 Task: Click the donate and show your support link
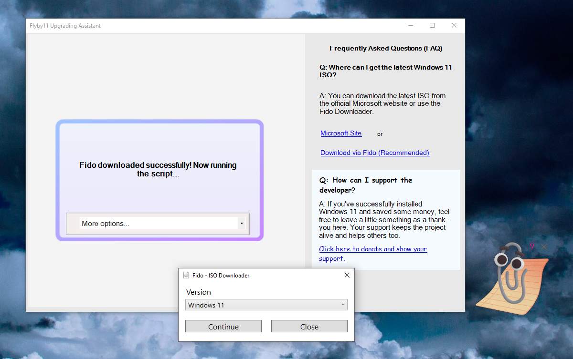tap(373, 254)
